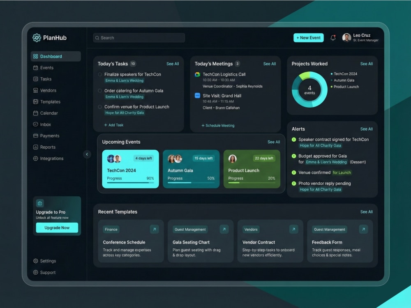Screen dimensions: 411x308
Task: Click the Dashboard grid icon in sidebar
Action: [35, 56]
